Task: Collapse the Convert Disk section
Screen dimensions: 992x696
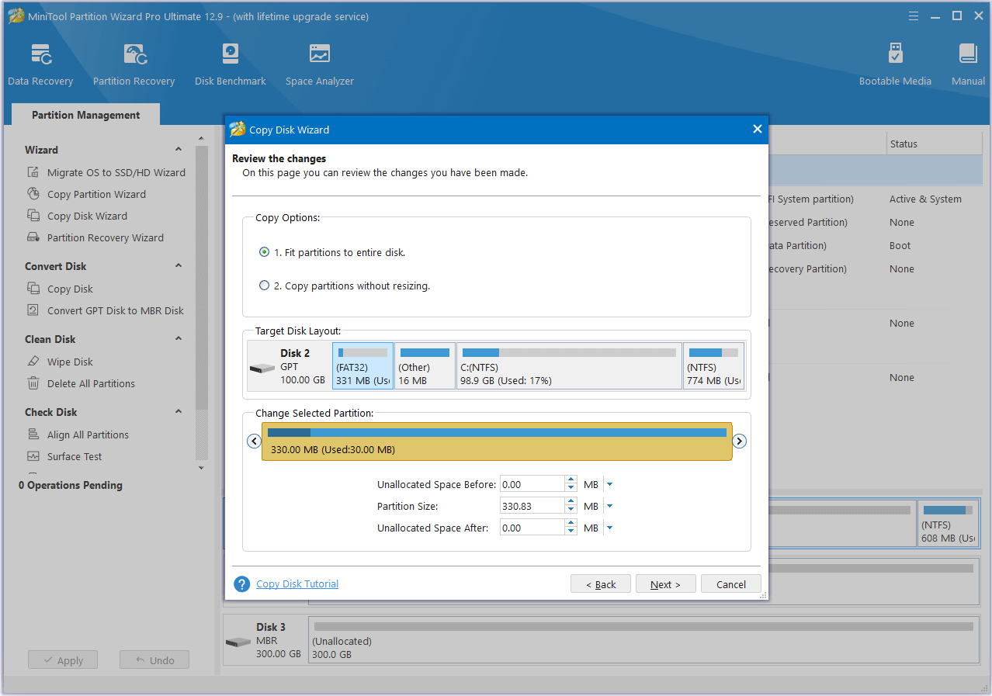Action: (x=179, y=266)
